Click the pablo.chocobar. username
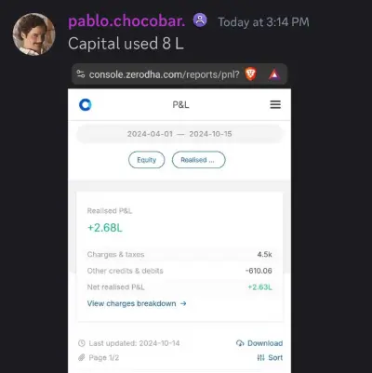The height and width of the screenshot is (373, 372). [126, 21]
